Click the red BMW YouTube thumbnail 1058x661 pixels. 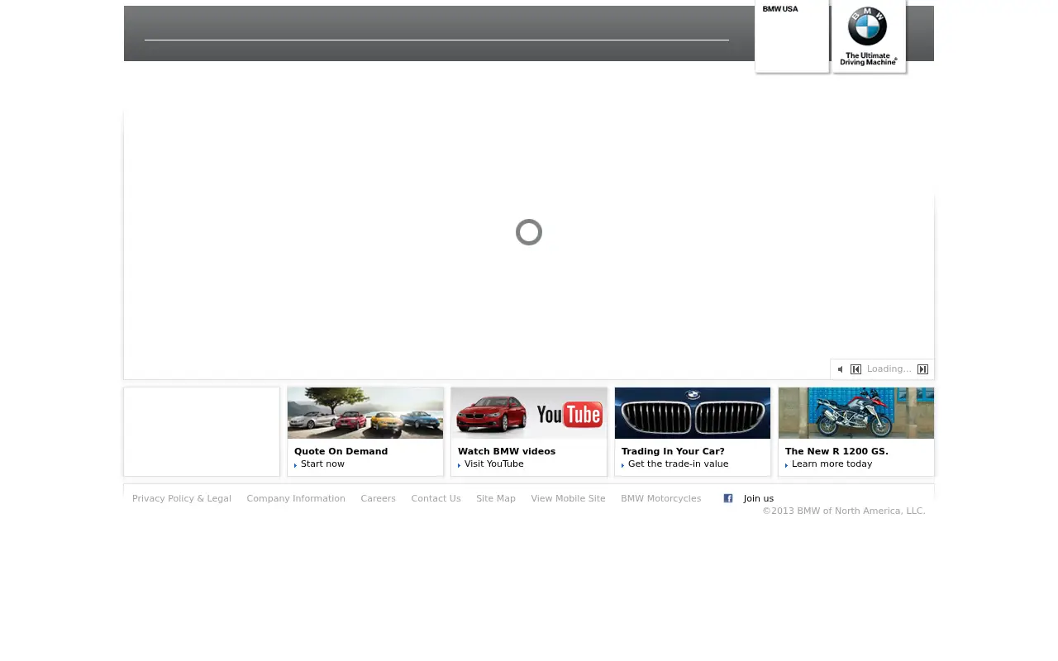(x=529, y=413)
